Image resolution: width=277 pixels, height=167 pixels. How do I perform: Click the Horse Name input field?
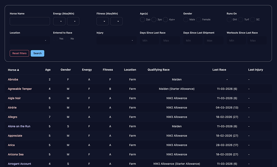point(30,21)
